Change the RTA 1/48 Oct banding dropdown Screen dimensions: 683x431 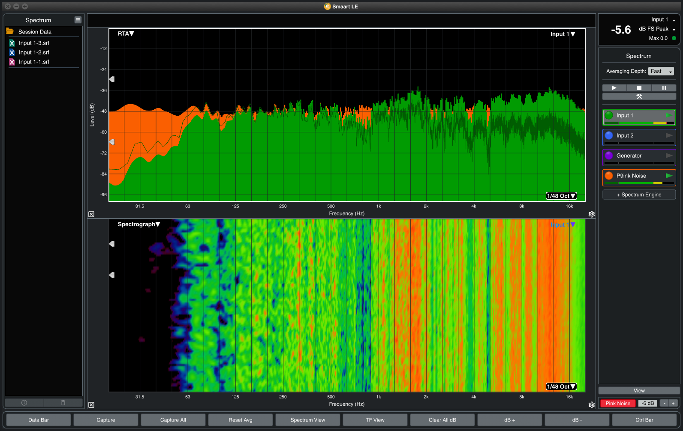click(561, 196)
